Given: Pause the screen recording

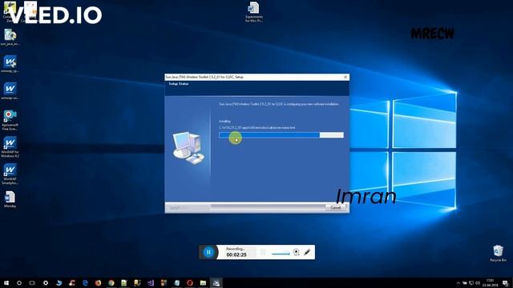Looking at the screenshot, I should (x=208, y=252).
